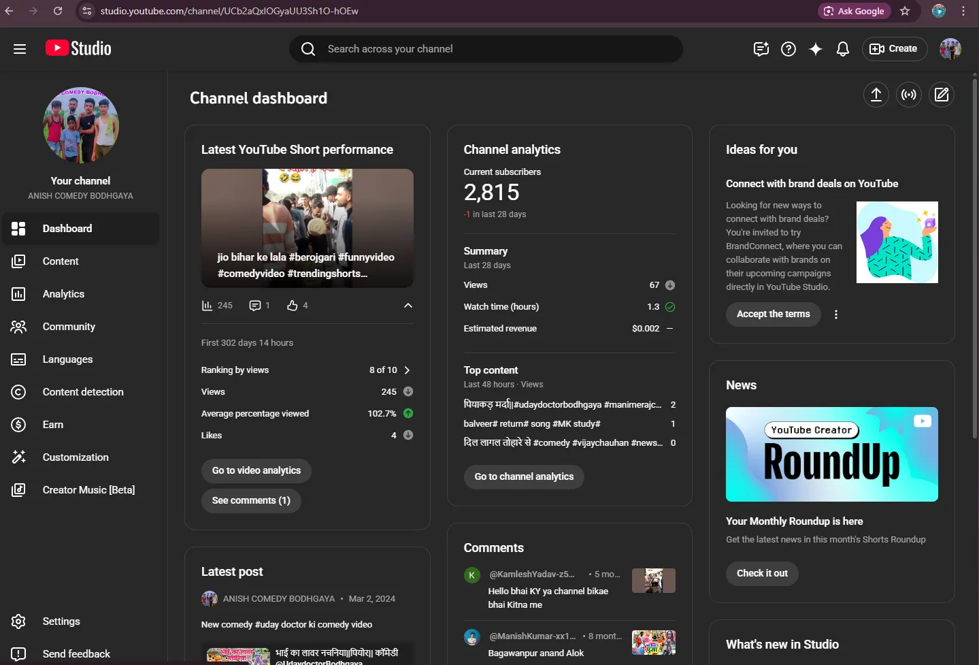Click the YouTube Creator RoundUp news image
This screenshot has height=665, width=979.
coord(832,455)
